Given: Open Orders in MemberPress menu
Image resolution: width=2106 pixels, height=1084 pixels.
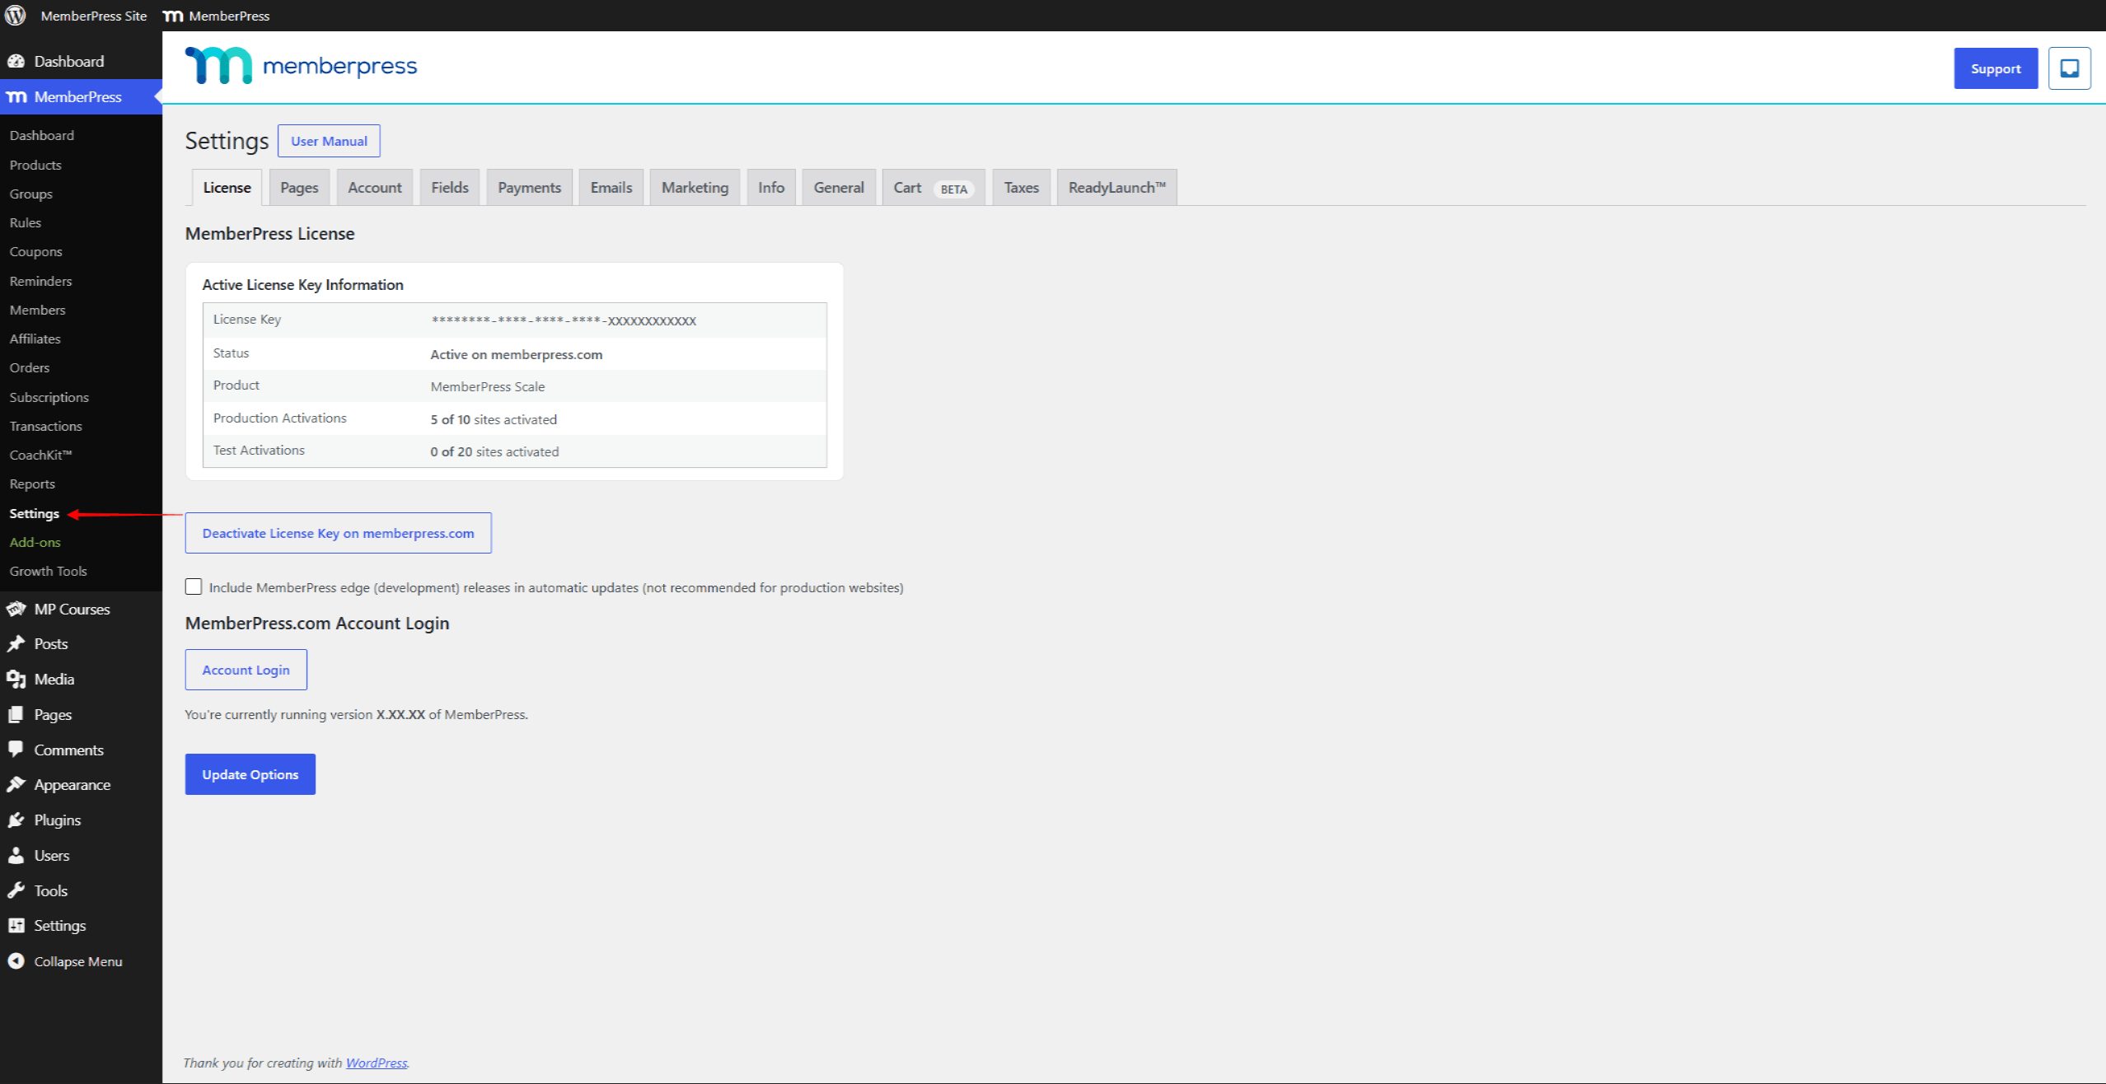Looking at the screenshot, I should [x=30, y=367].
